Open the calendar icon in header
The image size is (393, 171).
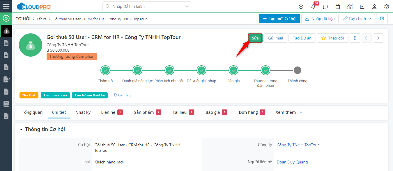pos(338,7)
